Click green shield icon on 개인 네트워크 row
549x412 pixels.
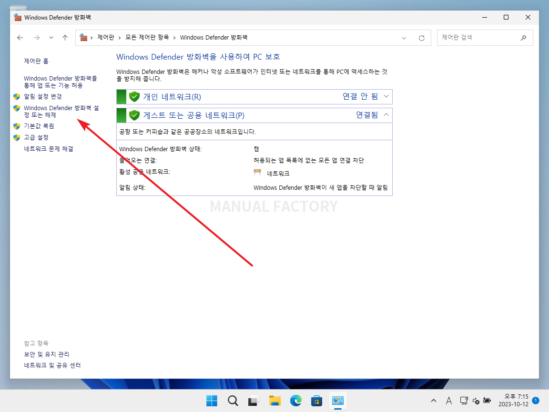pos(134,97)
